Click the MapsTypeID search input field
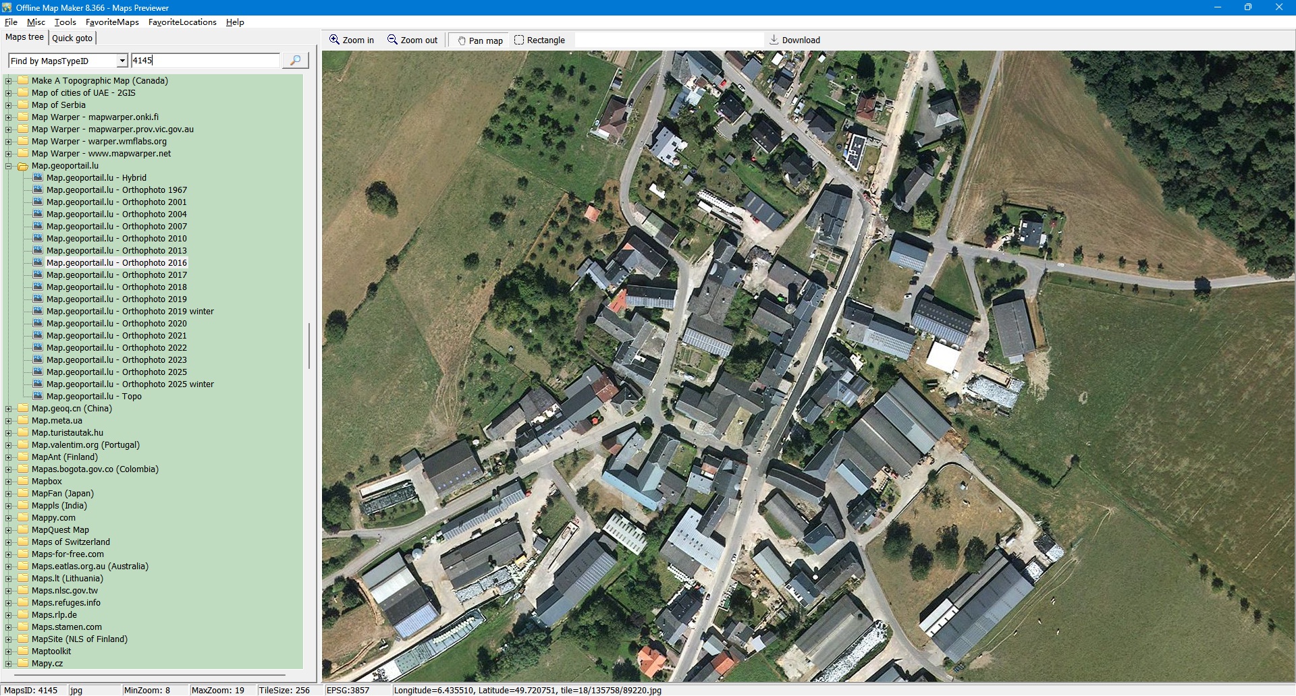Screen dimensions: 1296x696 [205, 61]
